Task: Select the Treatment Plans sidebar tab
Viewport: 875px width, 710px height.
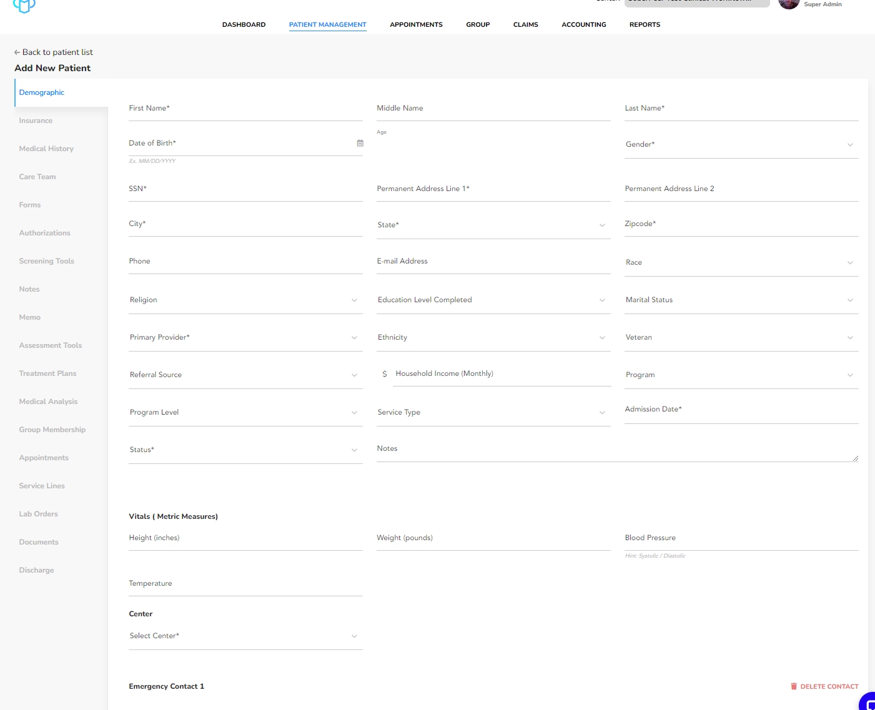Action: pyautogui.click(x=47, y=373)
